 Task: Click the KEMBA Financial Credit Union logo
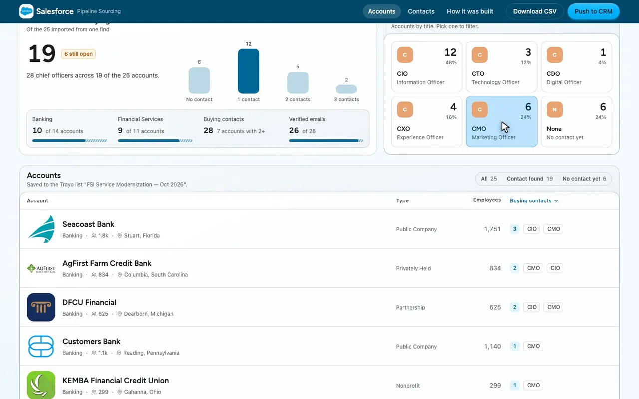(x=41, y=385)
